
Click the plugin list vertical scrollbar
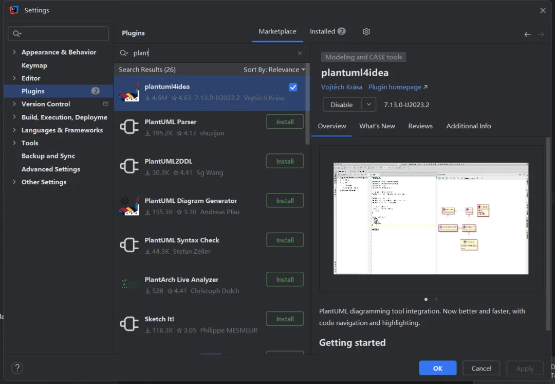pos(307,104)
